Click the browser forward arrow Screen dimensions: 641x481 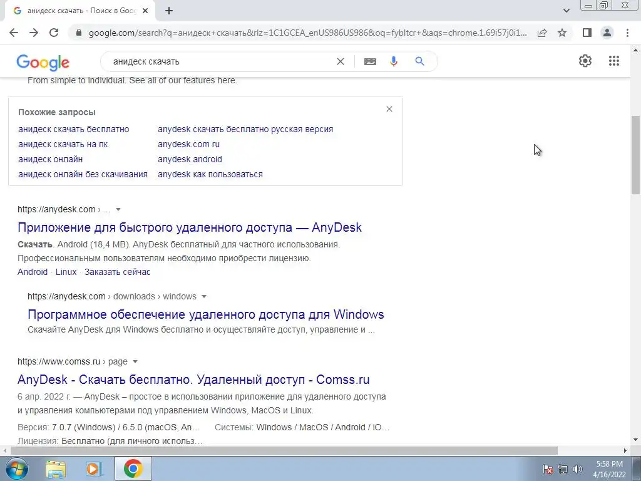click(x=34, y=33)
